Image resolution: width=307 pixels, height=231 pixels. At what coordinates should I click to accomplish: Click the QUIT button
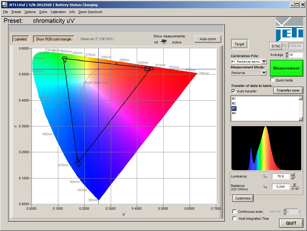click(291, 223)
